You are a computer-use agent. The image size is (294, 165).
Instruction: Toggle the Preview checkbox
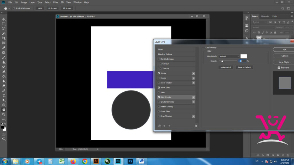pos(279,68)
